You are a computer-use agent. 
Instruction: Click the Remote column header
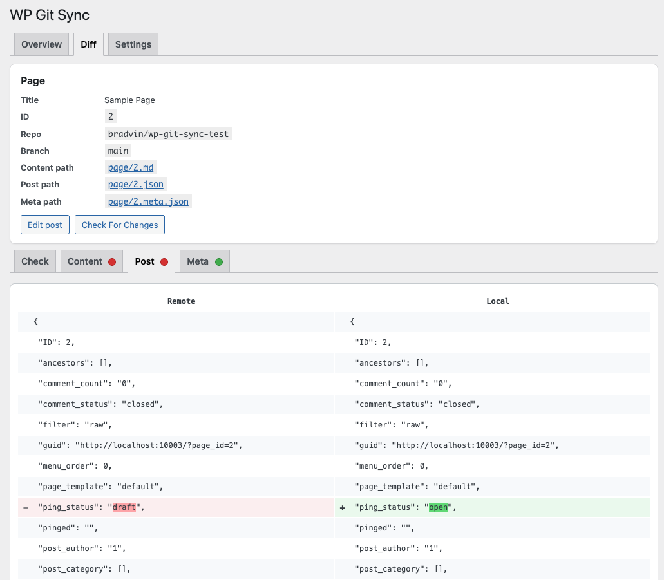181,301
